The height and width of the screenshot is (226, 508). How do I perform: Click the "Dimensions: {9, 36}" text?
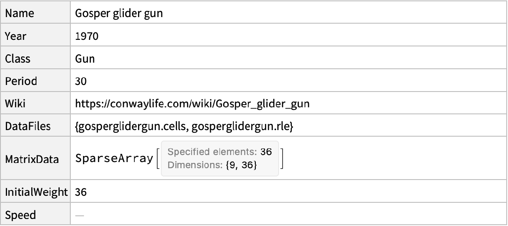click(213, 166)
